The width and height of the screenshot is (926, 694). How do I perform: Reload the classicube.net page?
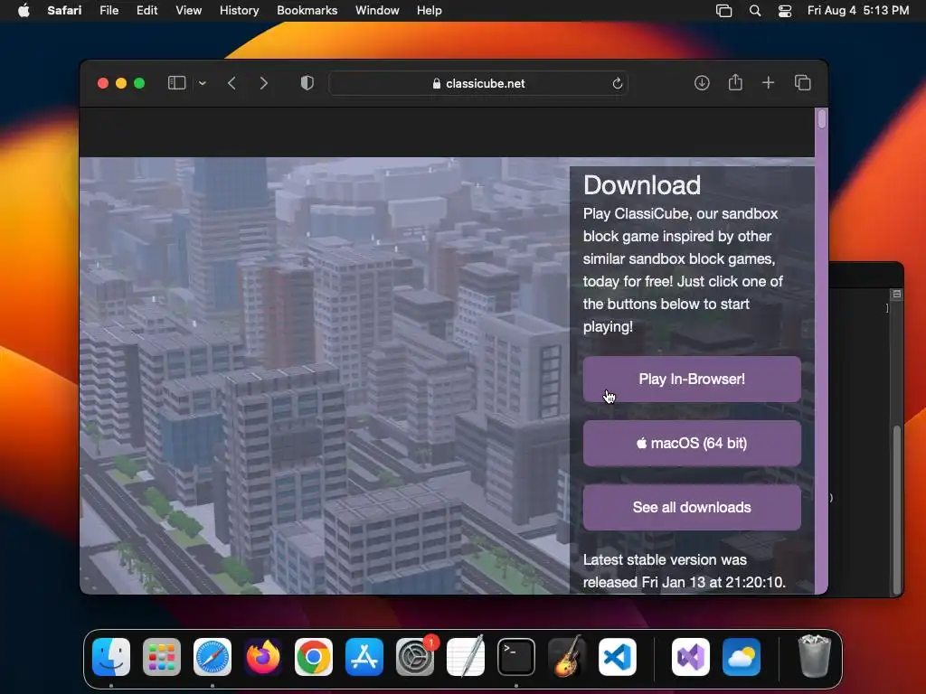point(617,83)
